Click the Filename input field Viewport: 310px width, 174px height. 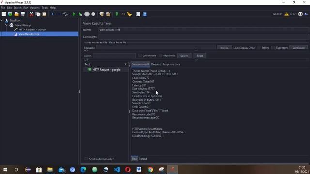point(155,47)
